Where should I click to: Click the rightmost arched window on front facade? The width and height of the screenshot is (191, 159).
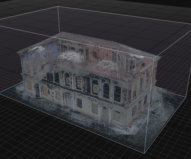(106, 90)
